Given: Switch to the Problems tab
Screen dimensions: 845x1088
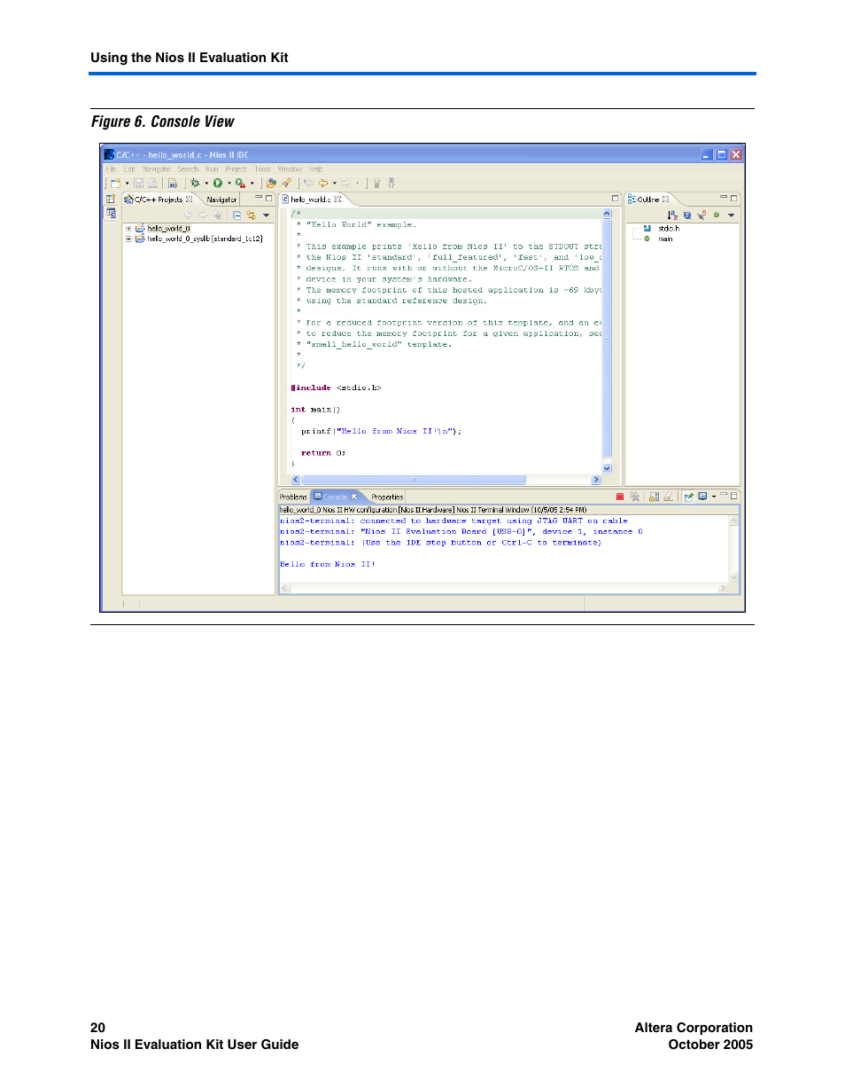Looking at the screenshot, I should point(293,497).
